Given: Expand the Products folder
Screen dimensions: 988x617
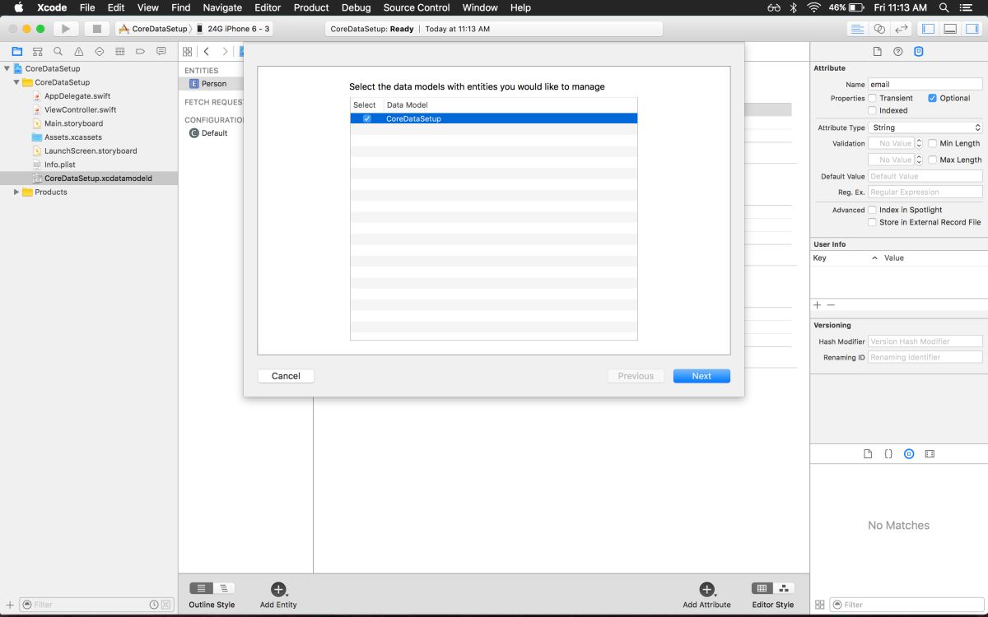Looking at the screenshot, I should pyautogui.click(x=16, y=193).
